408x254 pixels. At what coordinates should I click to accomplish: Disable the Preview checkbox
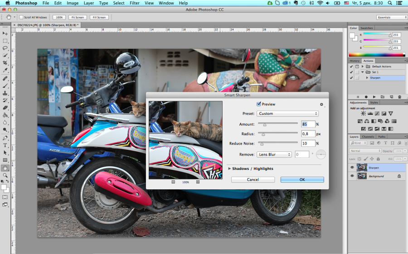pos(259,104)
